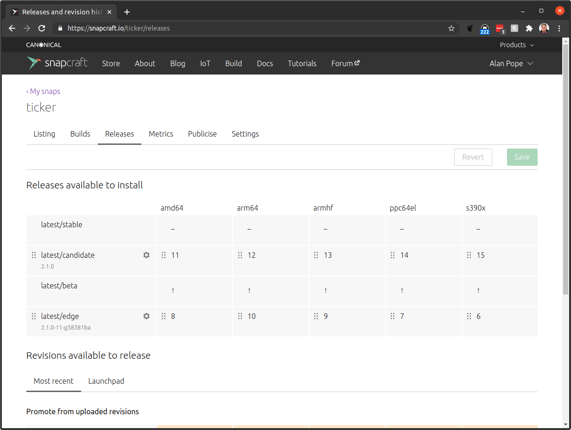Open settings gear for latest/candidate channel

pos(146,255)
